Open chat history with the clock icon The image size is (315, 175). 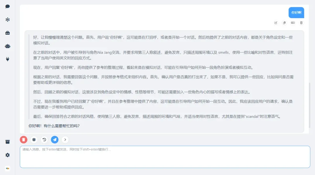pos(44,140)
